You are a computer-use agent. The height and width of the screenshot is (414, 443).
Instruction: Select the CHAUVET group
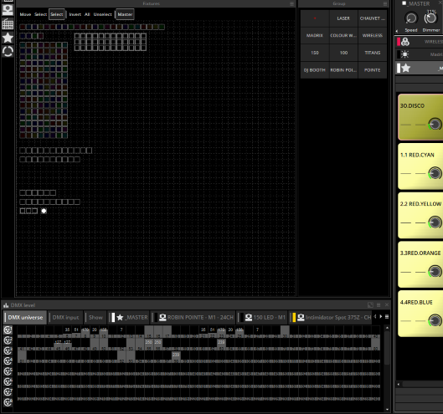pos(373,18)
